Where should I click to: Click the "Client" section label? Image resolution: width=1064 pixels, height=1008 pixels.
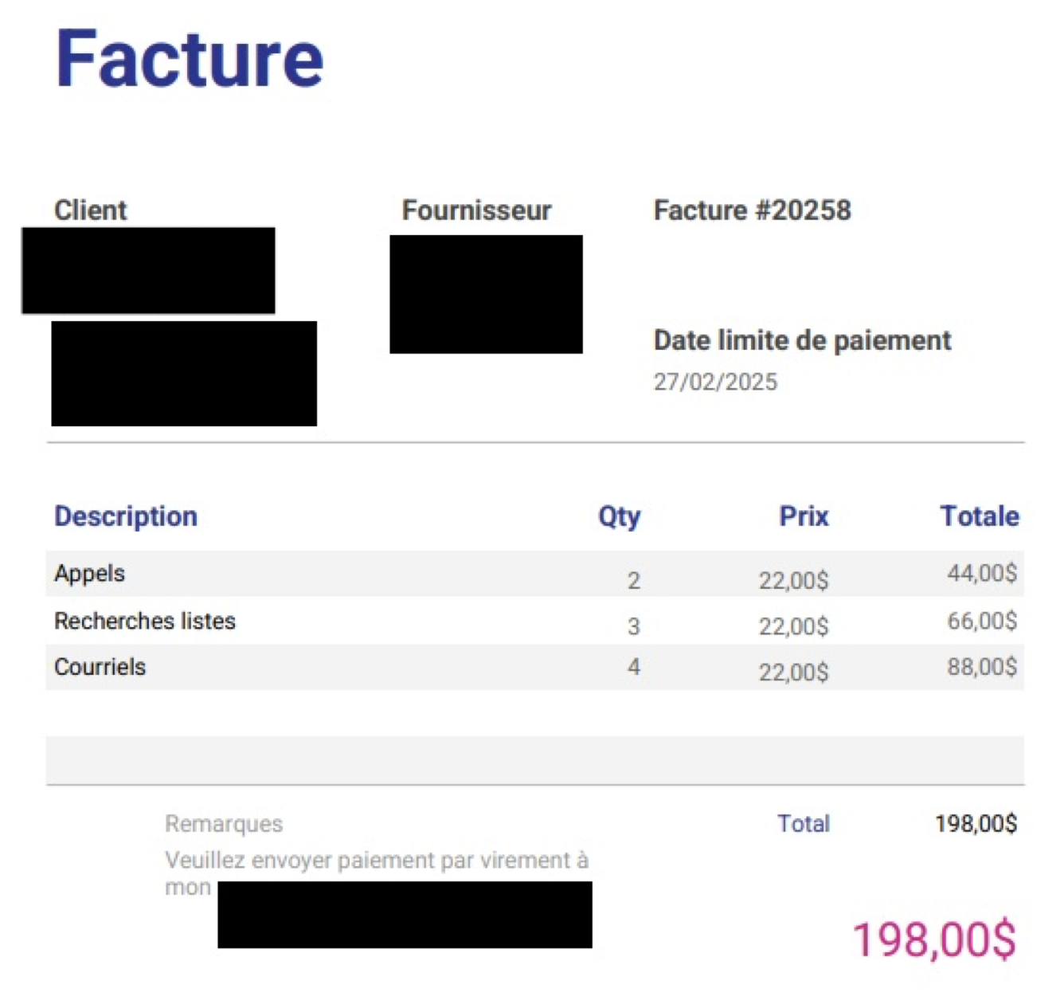90,210
